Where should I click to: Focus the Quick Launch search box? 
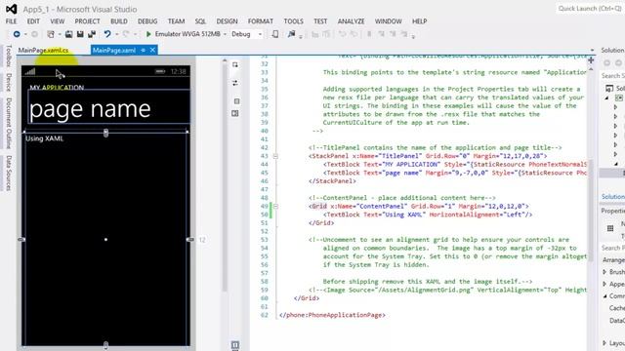(x=590, y=9)
